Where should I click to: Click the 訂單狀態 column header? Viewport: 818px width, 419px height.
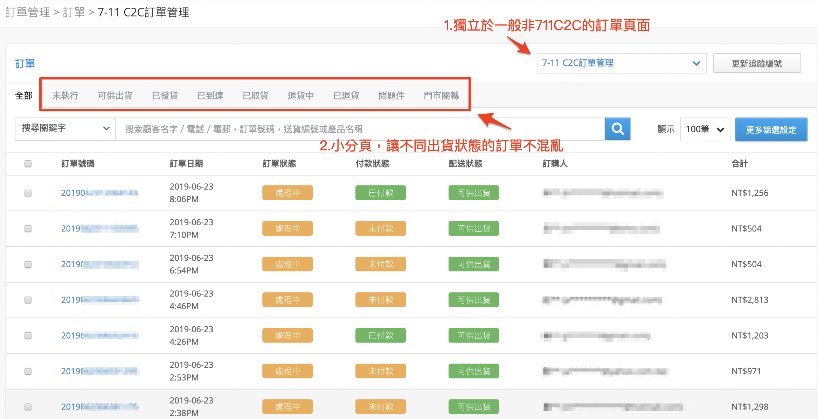click(279, 164)
